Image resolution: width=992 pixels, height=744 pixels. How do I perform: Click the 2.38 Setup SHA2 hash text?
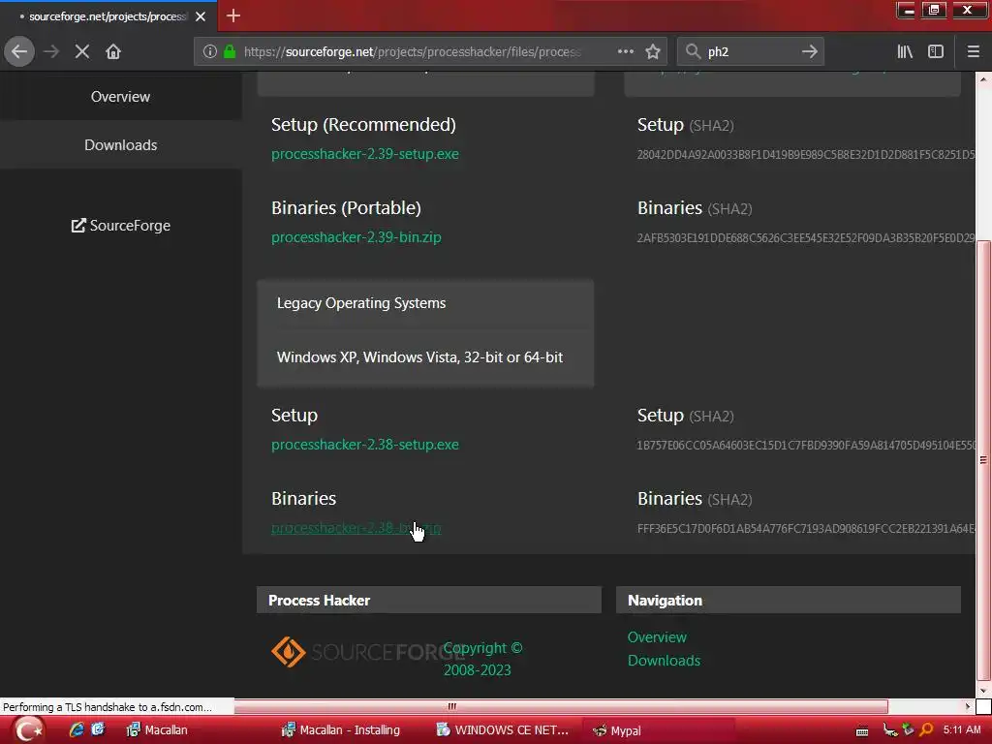pos(806,446)
